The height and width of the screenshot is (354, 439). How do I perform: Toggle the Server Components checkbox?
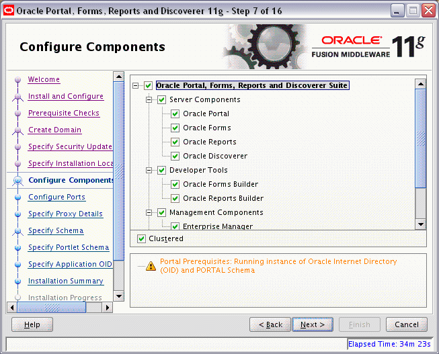click(x=162, y=99)
